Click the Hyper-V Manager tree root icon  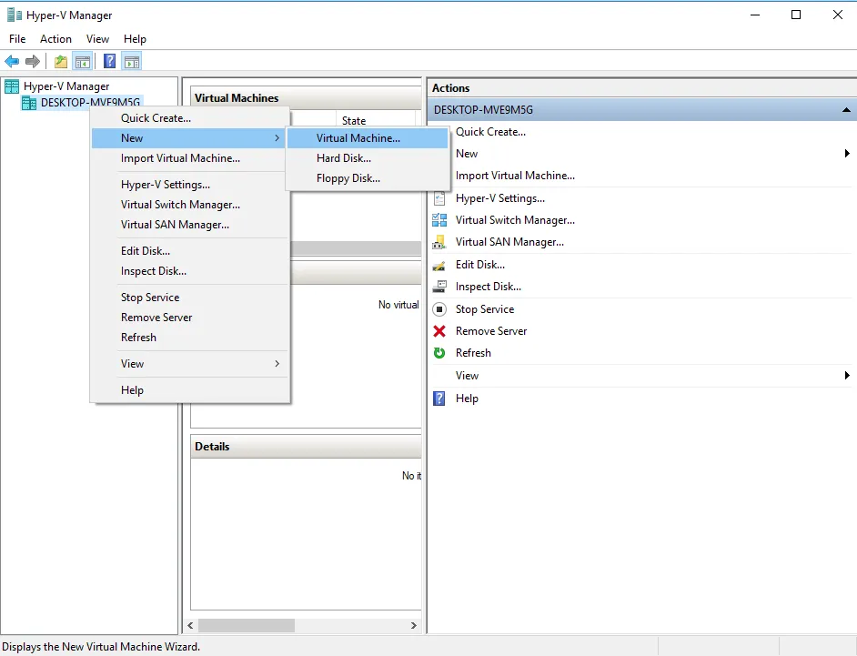coord(12,86)
